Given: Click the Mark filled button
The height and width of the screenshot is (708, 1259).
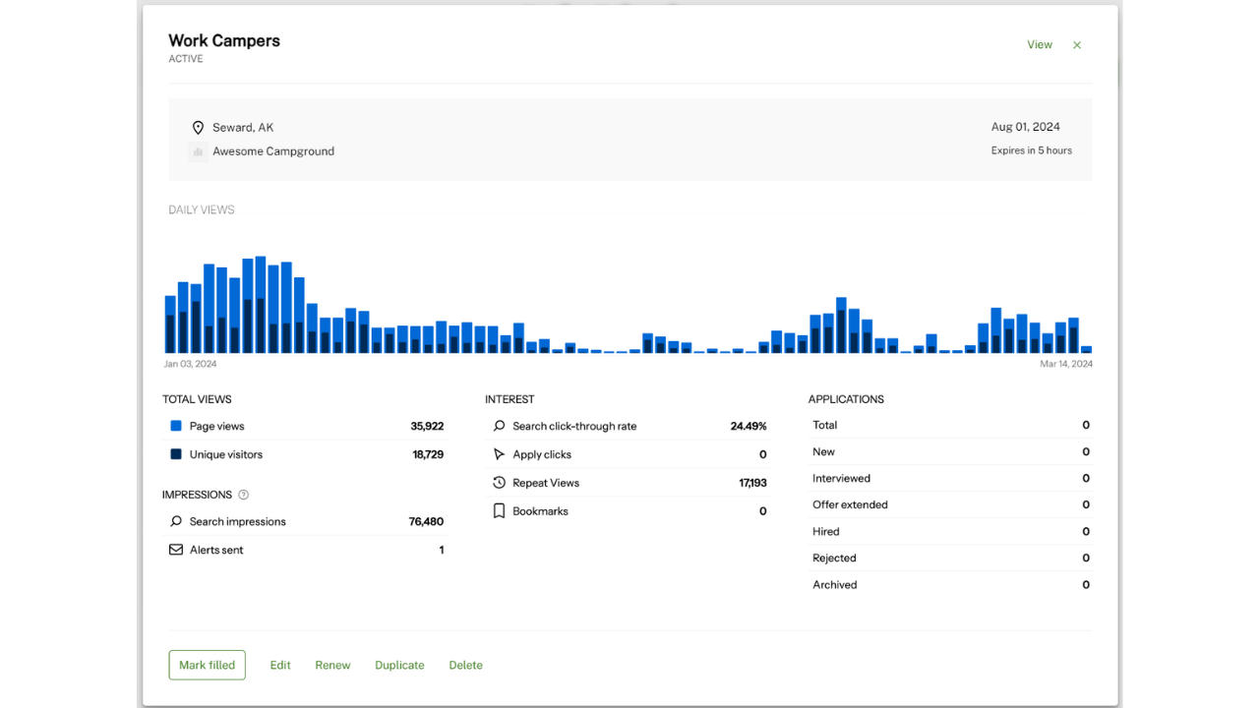Looking at the screenshot, I should point(207,665).
